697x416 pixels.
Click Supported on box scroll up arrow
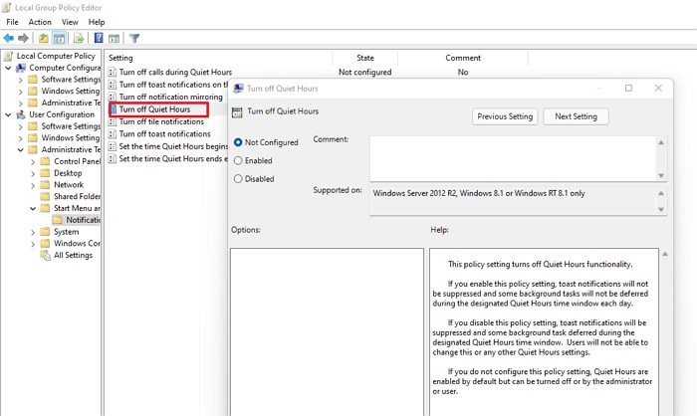click(x=661, y=193)
